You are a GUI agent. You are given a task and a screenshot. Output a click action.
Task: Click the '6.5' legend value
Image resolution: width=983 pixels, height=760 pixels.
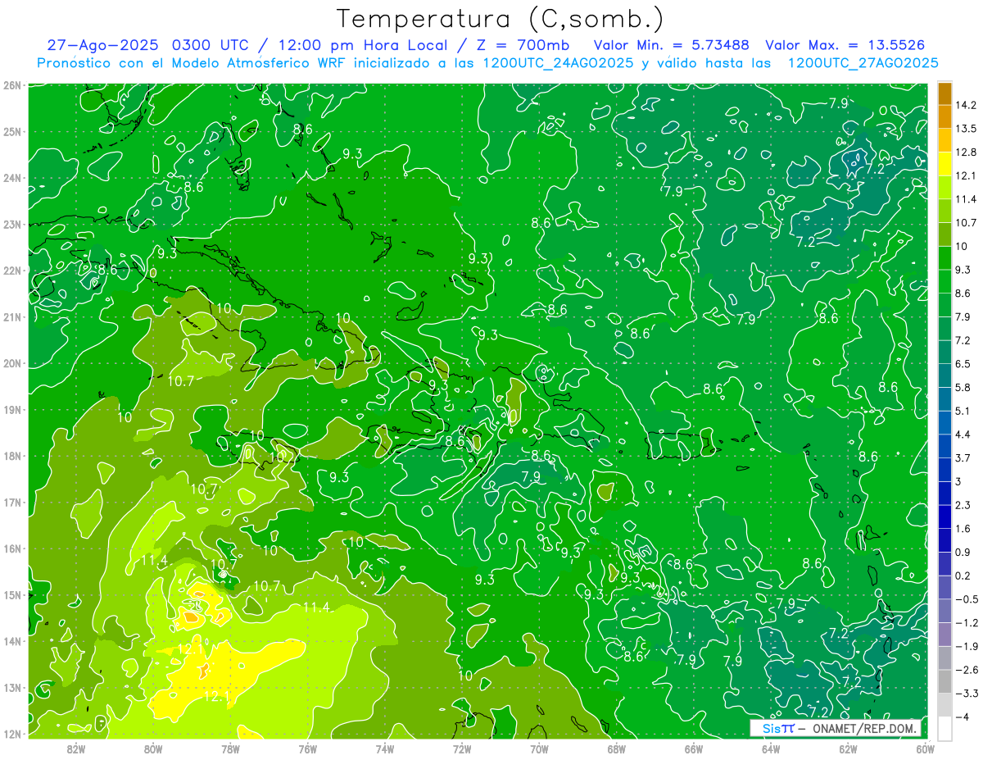(x=965, y=364)
